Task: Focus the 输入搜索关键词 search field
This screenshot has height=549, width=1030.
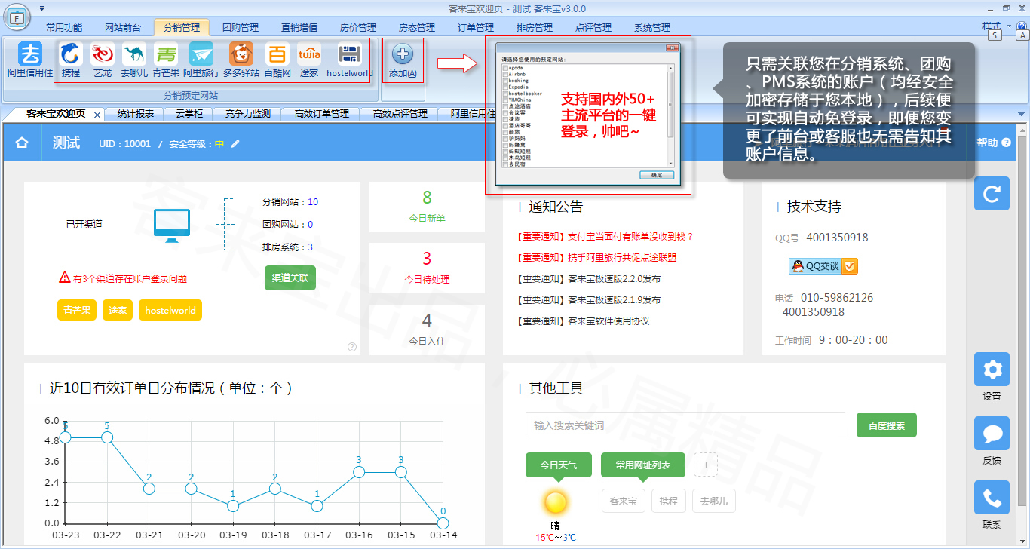Action: [x=685, y=425]
